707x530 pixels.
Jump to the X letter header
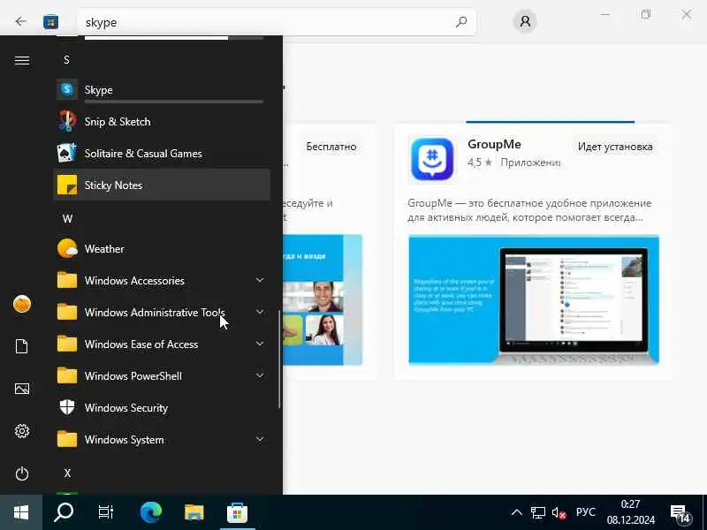(x=67, y=473)
